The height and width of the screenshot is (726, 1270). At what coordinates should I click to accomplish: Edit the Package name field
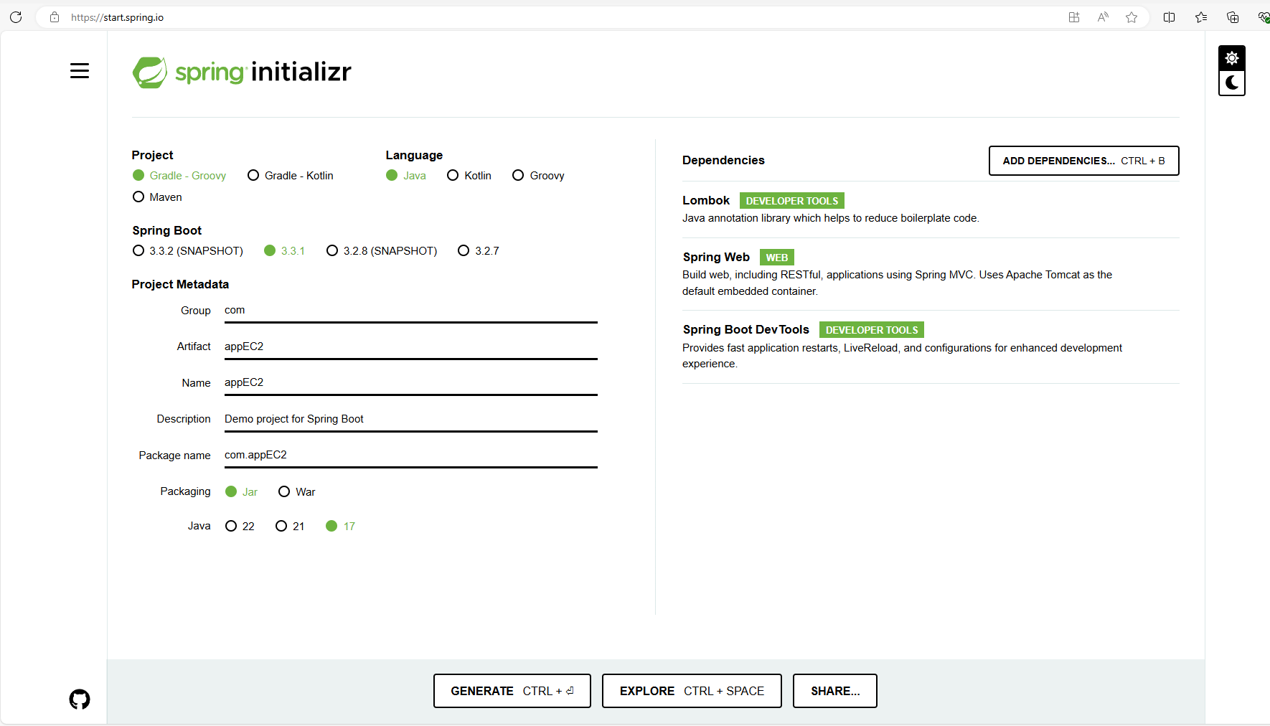[410, 455]
